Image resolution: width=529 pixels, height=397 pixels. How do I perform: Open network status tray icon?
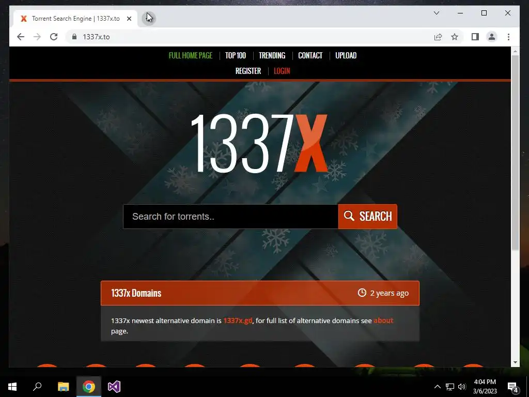pyautogui.click(x=450, y=387)
